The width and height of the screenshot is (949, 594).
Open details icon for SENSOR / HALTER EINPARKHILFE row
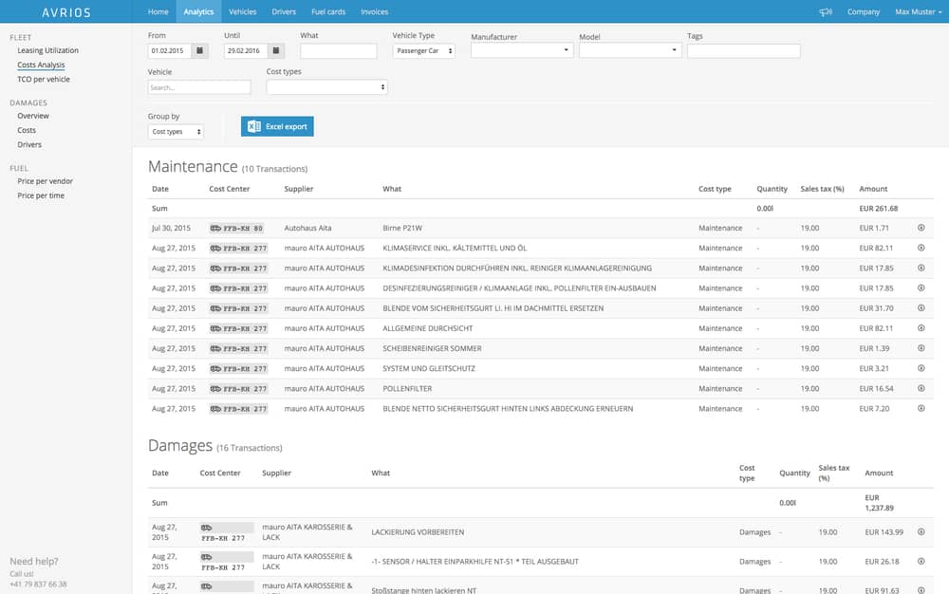[x=921, y=562]
